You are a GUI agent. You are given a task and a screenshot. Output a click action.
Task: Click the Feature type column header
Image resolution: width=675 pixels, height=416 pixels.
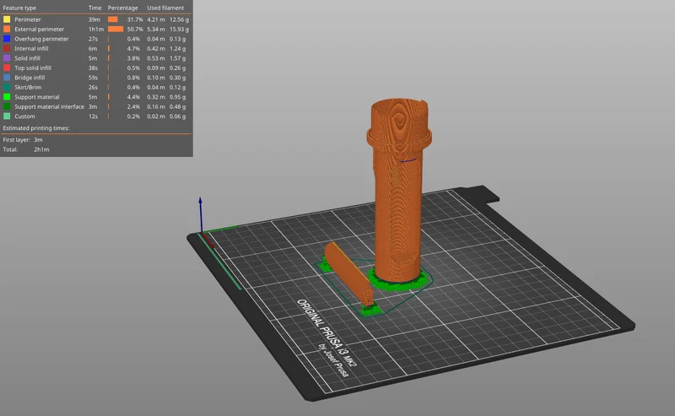[19, 8]
